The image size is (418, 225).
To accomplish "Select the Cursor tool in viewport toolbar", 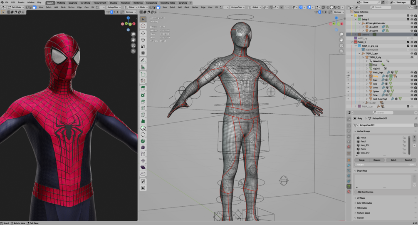I will tap(143, 26).
